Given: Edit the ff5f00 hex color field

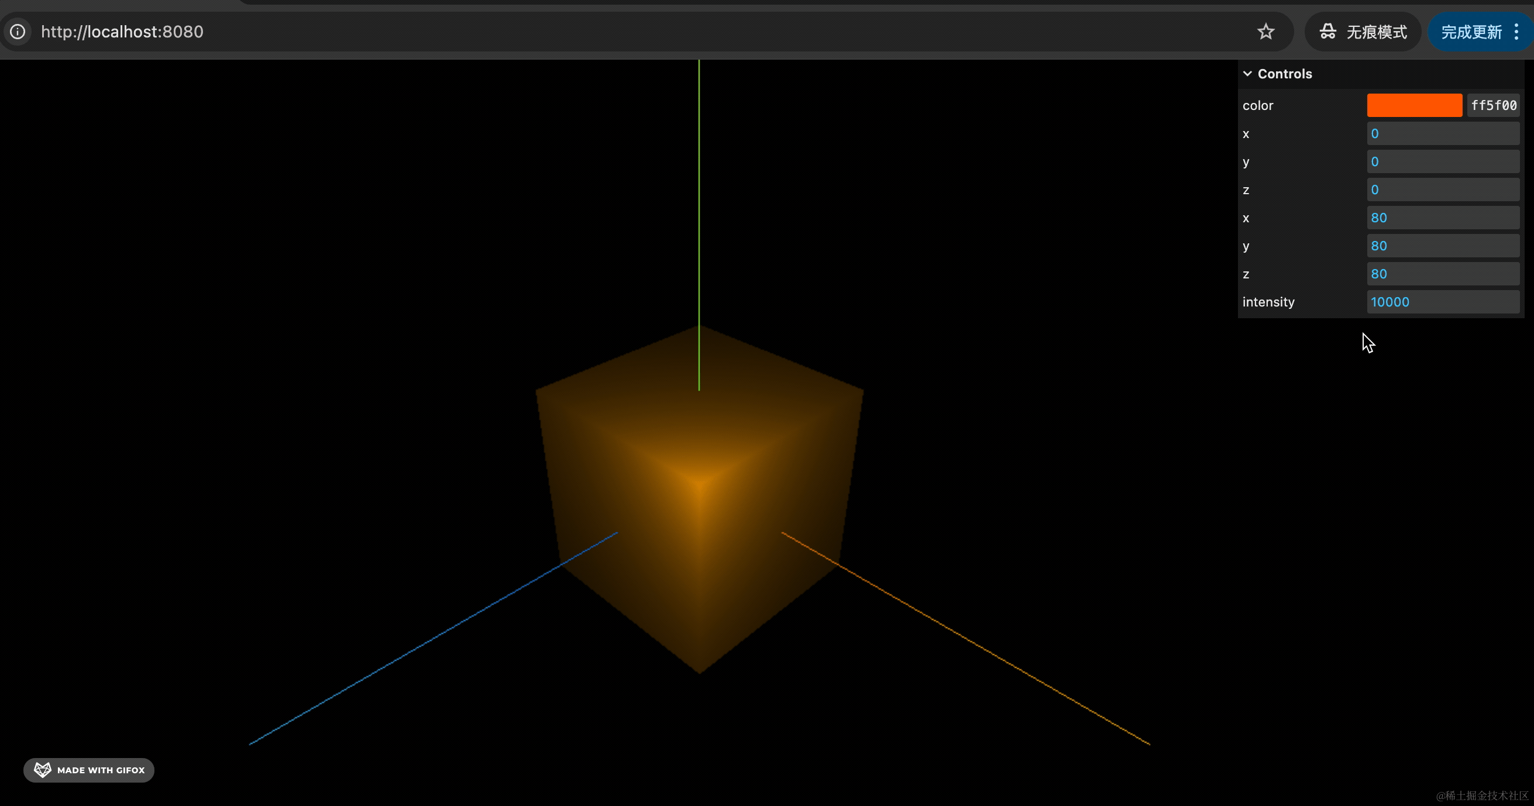Looking at the screenshot, I should pyautogui.click(x=1494, y=105).
